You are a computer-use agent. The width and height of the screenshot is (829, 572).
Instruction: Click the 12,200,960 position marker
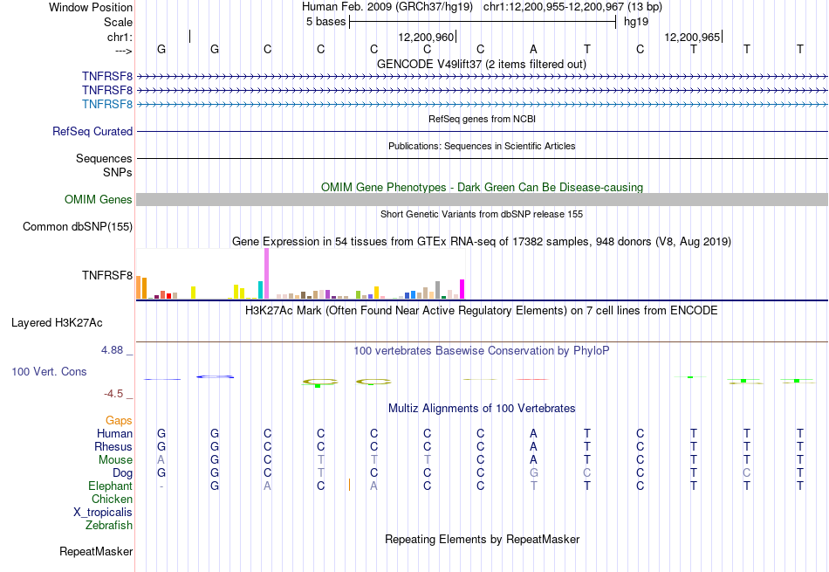click(x=427, y=37)
